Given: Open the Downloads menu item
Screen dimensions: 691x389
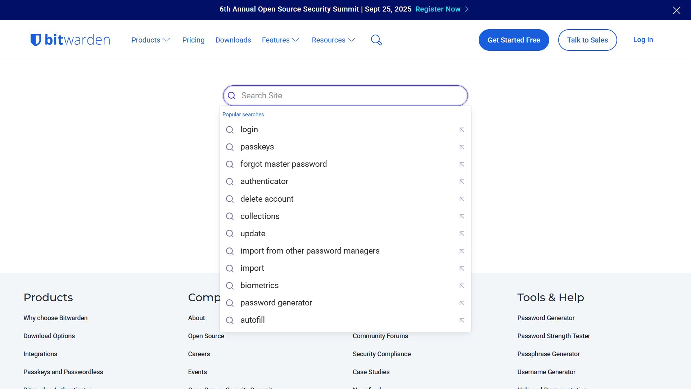Looking at the screenshot, I should (x=233, y=40).
